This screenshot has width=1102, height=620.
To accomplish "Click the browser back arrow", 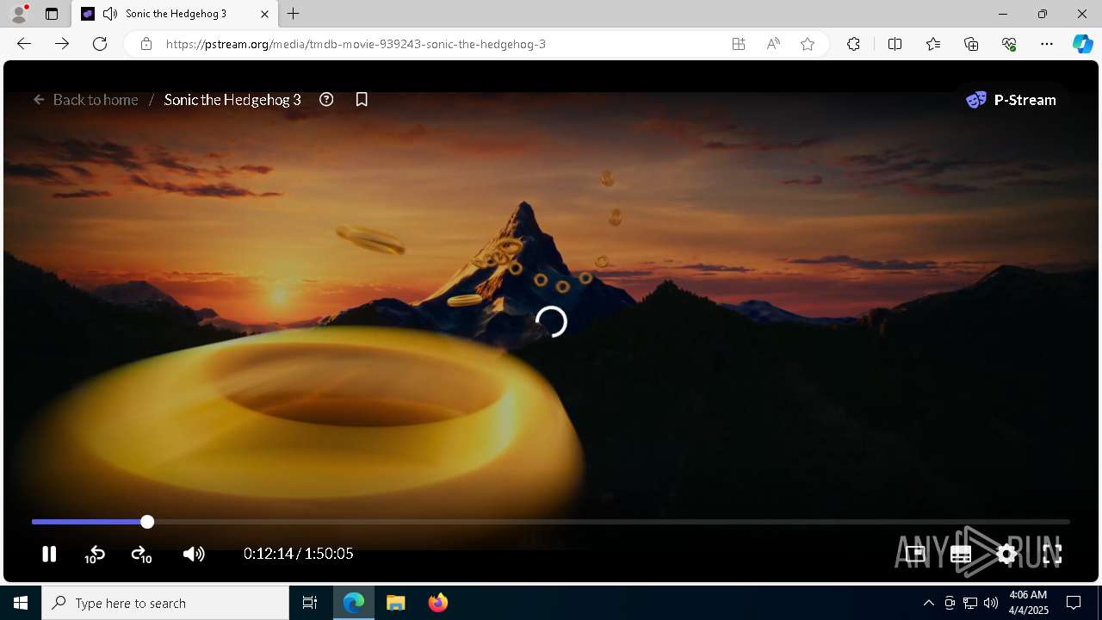I will point(24,44).
